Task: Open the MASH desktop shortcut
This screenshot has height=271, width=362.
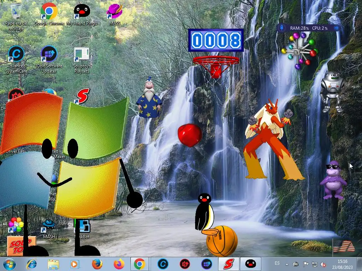Action: 49,229
